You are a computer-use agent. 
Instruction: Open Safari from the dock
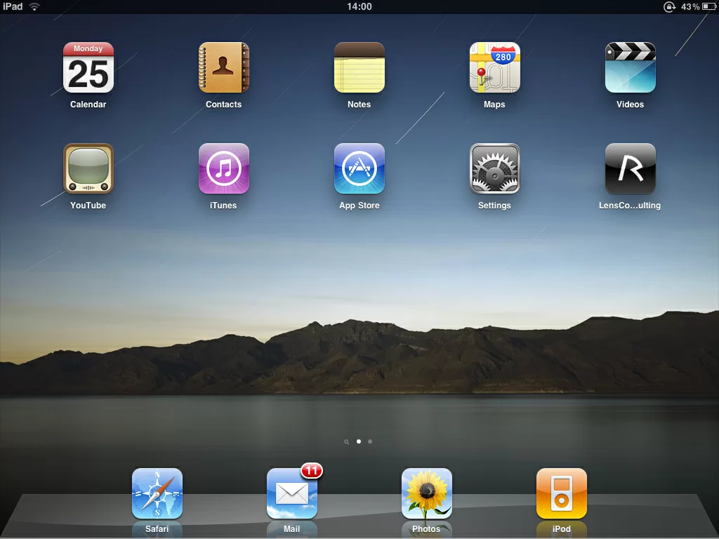click(x=157, y=493)
